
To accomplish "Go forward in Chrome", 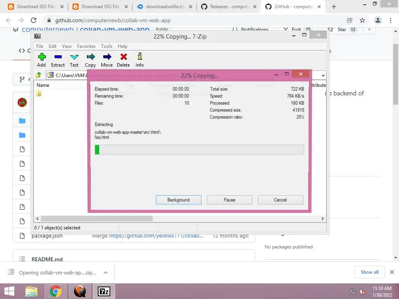I will 21,20.
